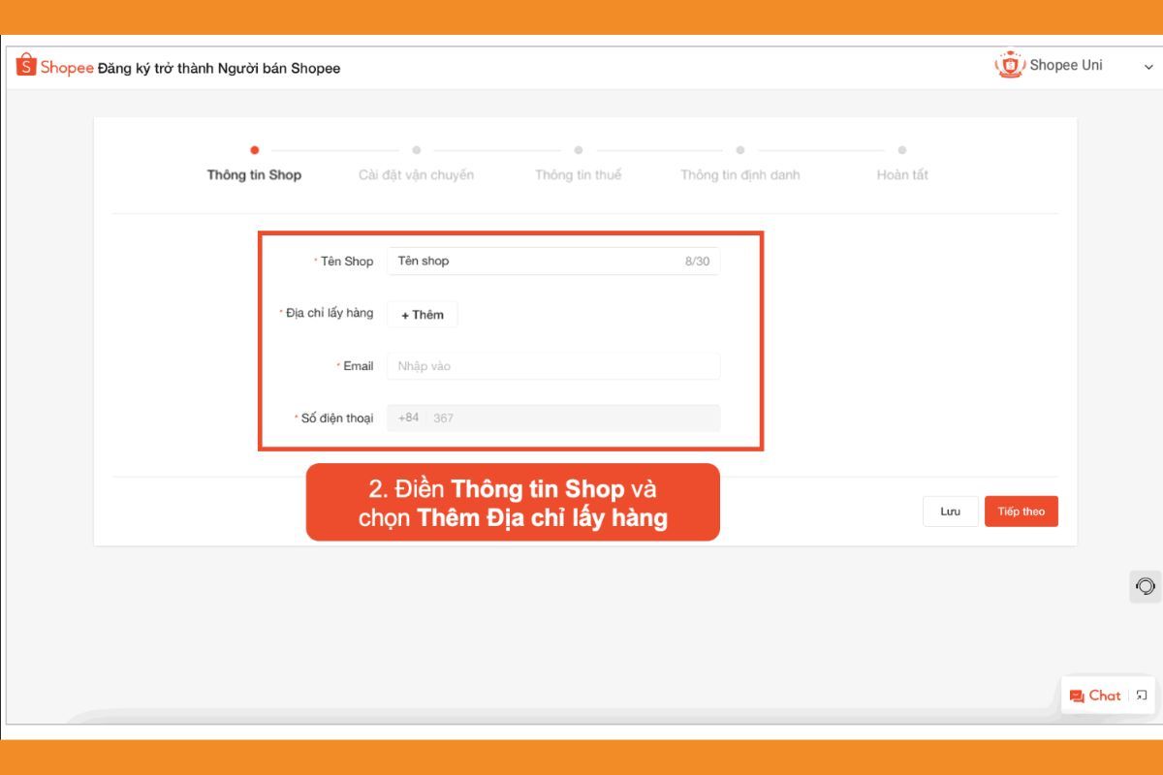This screenshot has width=1163, height=775.
Task: Click the Số điện thoại phone field
Action: point(553,418)
